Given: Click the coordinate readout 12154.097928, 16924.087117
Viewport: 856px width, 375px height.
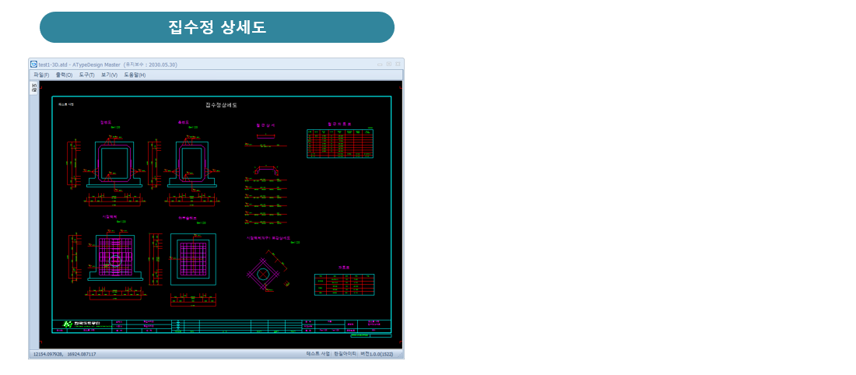Looking at the screenshot, I should pos(65,354).
